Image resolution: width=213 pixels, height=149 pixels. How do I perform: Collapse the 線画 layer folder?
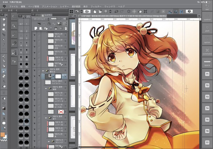point(46,88)
